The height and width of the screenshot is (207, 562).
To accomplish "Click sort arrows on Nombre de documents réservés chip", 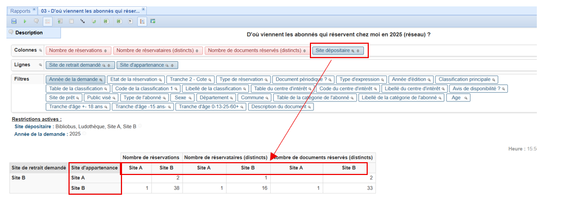I will click(x=305, y=51).
